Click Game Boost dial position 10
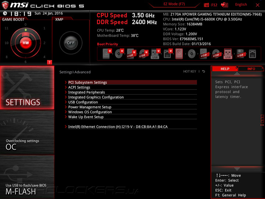265x199 pixels. [6, 43]
